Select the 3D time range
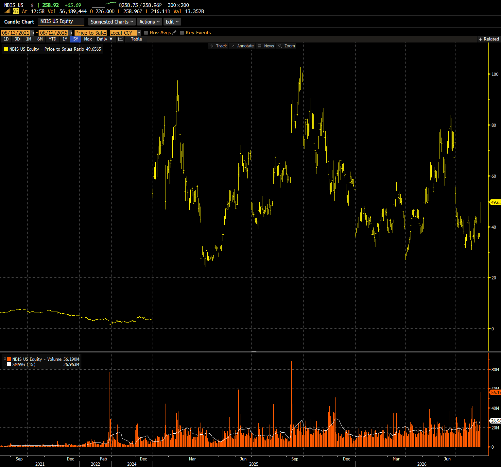501x467 pixels. click(x=17, y=39)
